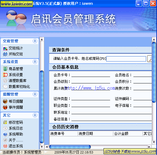Image resolution: width=157 pixels, height=155 pixels.
Task: Open the 系统帮助 question mark icon
Action: click(x=5, y=134)
